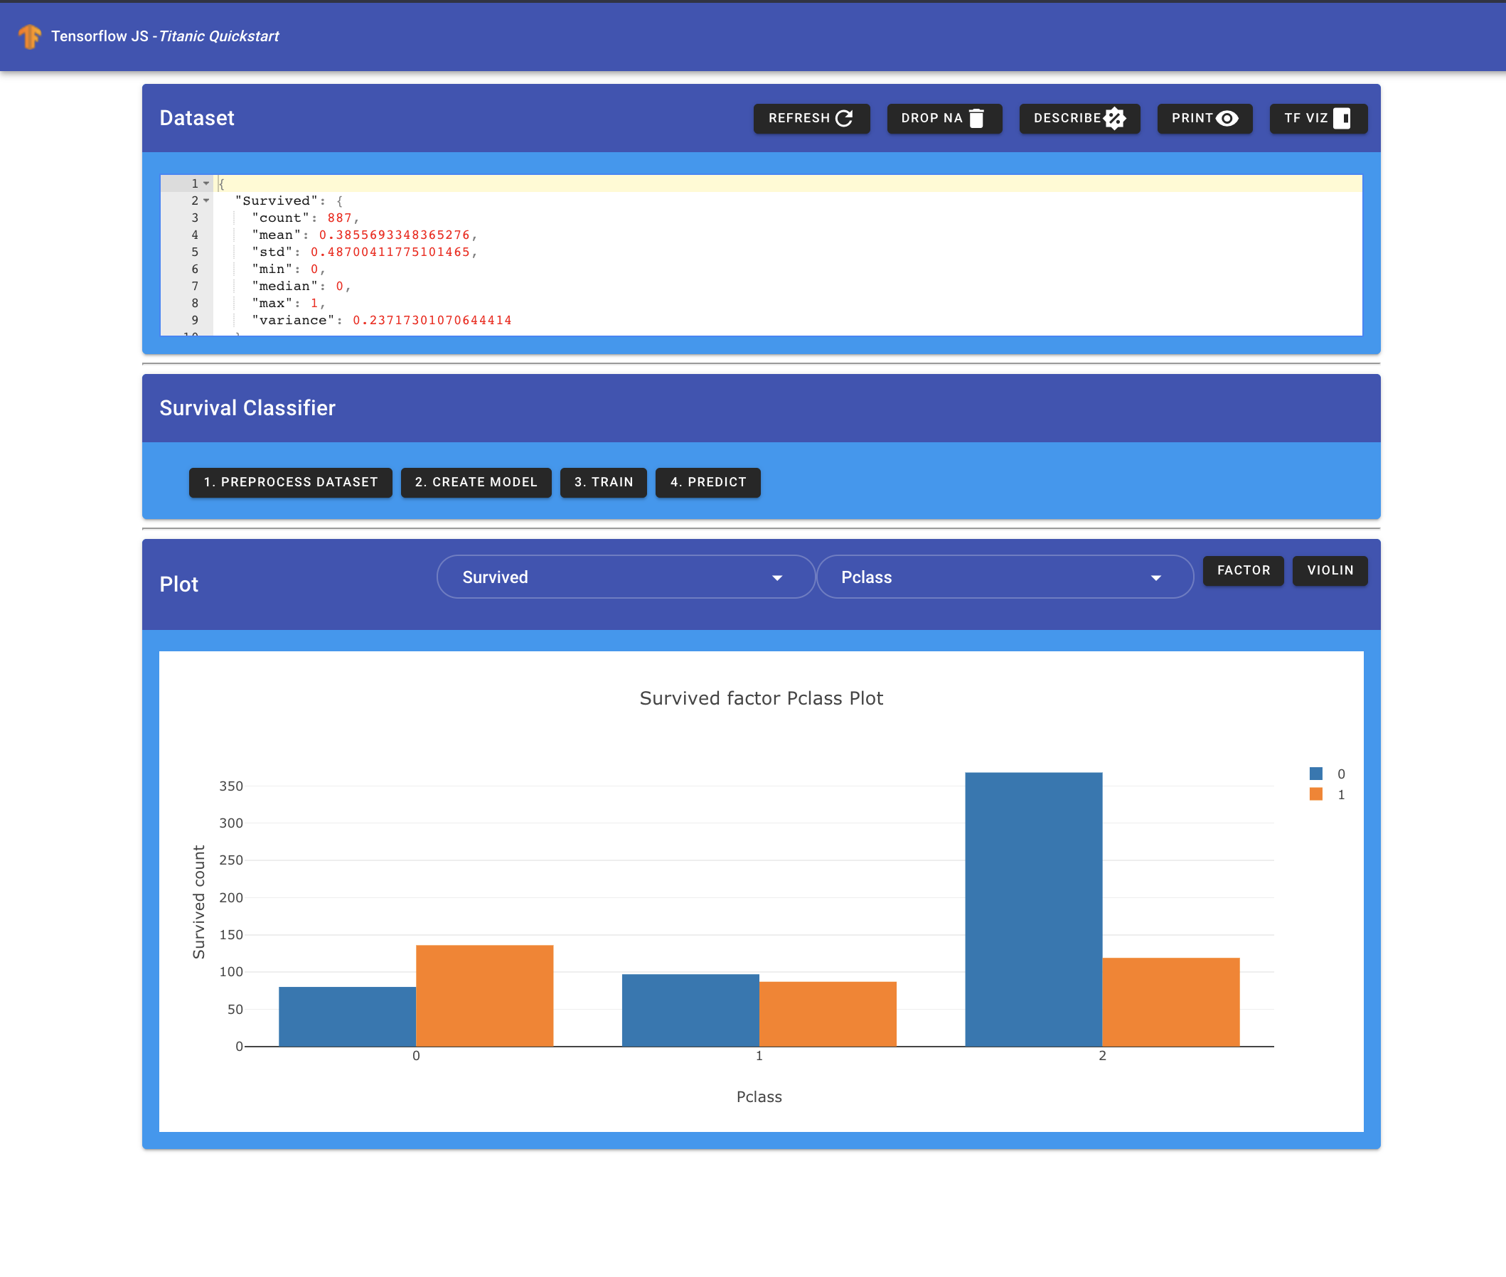Open the Survived column dropdown

click(626, 577)
